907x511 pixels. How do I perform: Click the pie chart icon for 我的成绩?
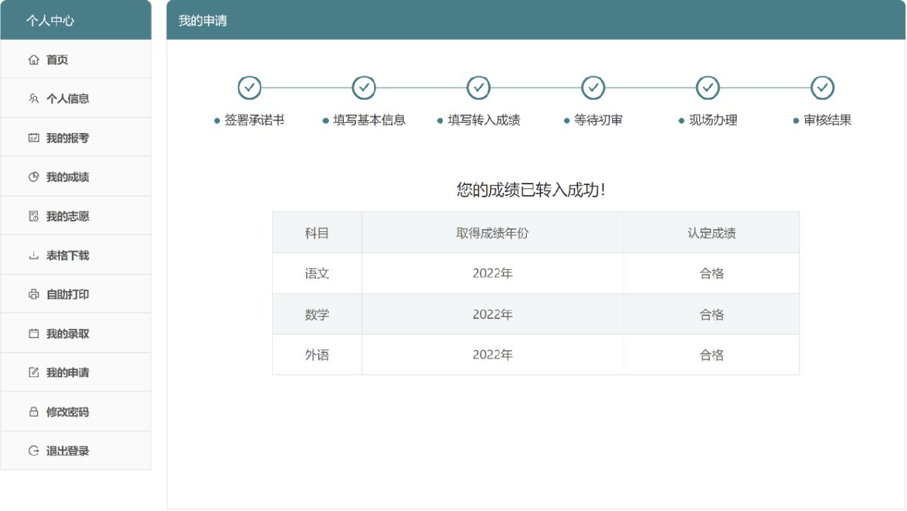pos(33,177)
